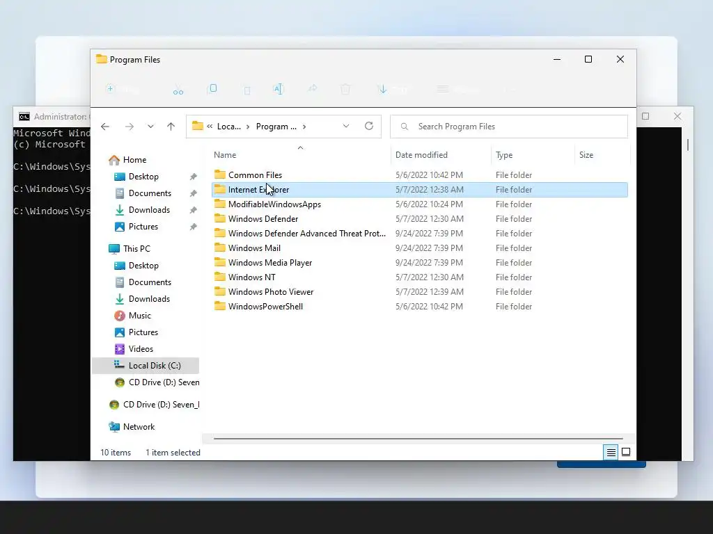Click the cmd icon in Administrator window title

[24, 117]
